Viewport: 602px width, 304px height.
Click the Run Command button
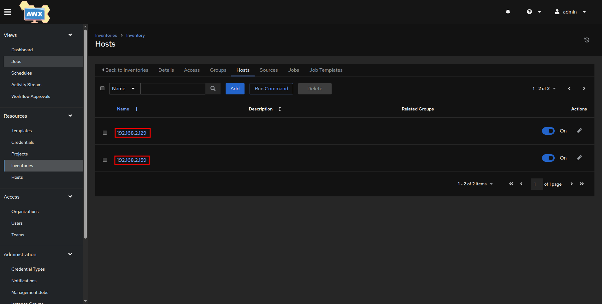tap(271, 89)
